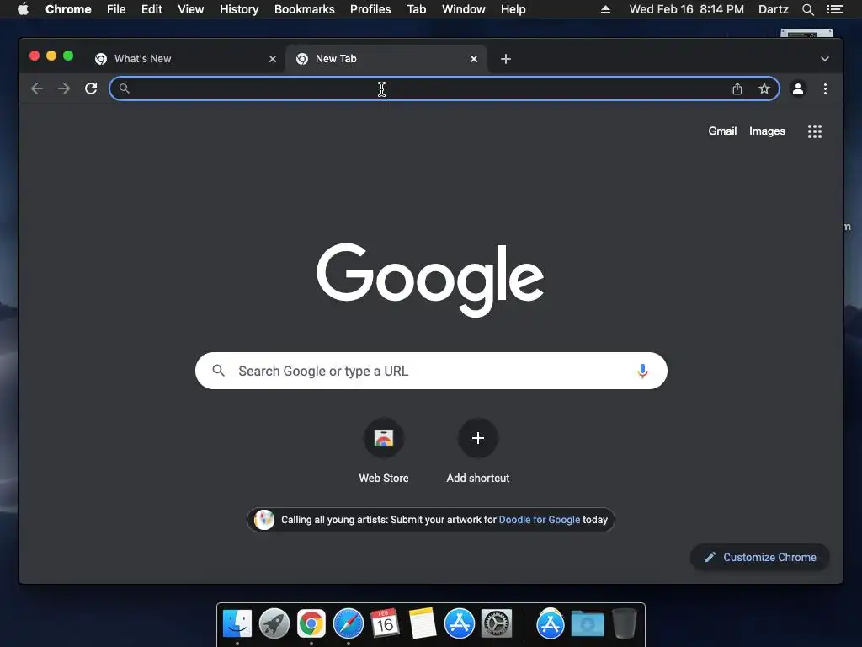The width and height of the screenshot is (862, 647).
Task: Open the File menu
Action: [x=116, y=9]
